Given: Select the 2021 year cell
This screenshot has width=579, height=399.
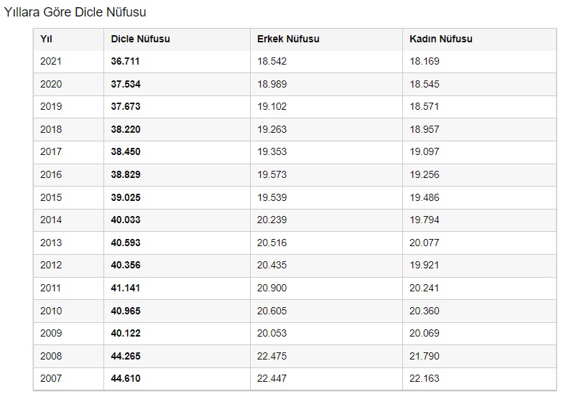Looking at the screenshot, I should 51,62.
